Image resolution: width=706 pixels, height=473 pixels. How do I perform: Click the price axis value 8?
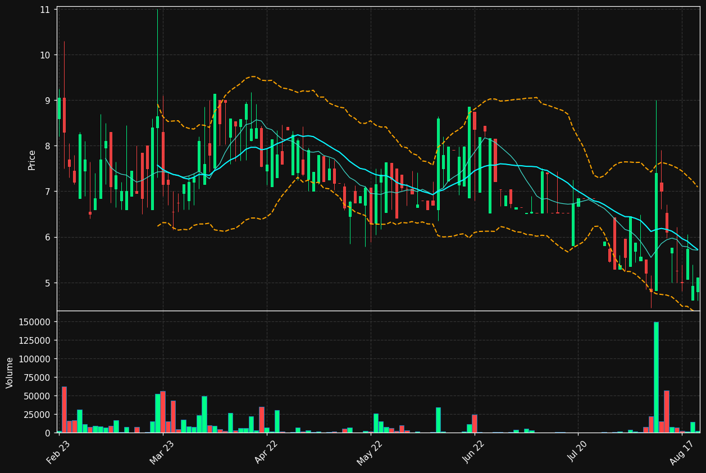point(47,146)
